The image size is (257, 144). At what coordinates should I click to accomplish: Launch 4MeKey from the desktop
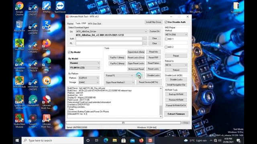(x=47, y=7)
